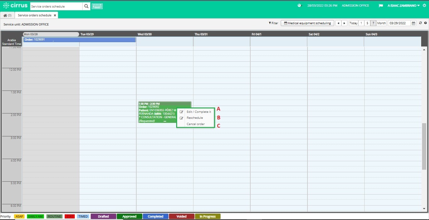Open the Filter options

click(273, 23)
